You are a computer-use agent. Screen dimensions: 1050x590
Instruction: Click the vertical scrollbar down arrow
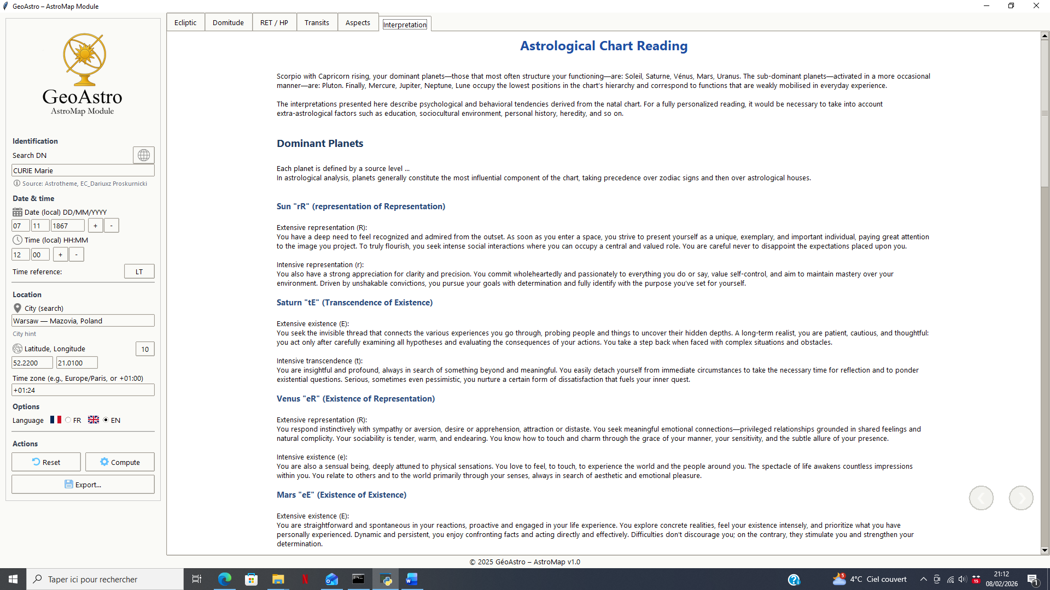(x=1045, y=550)
